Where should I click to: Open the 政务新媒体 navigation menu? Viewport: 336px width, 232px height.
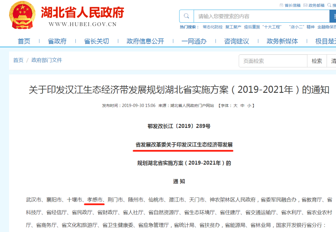(x=282, y=41)
